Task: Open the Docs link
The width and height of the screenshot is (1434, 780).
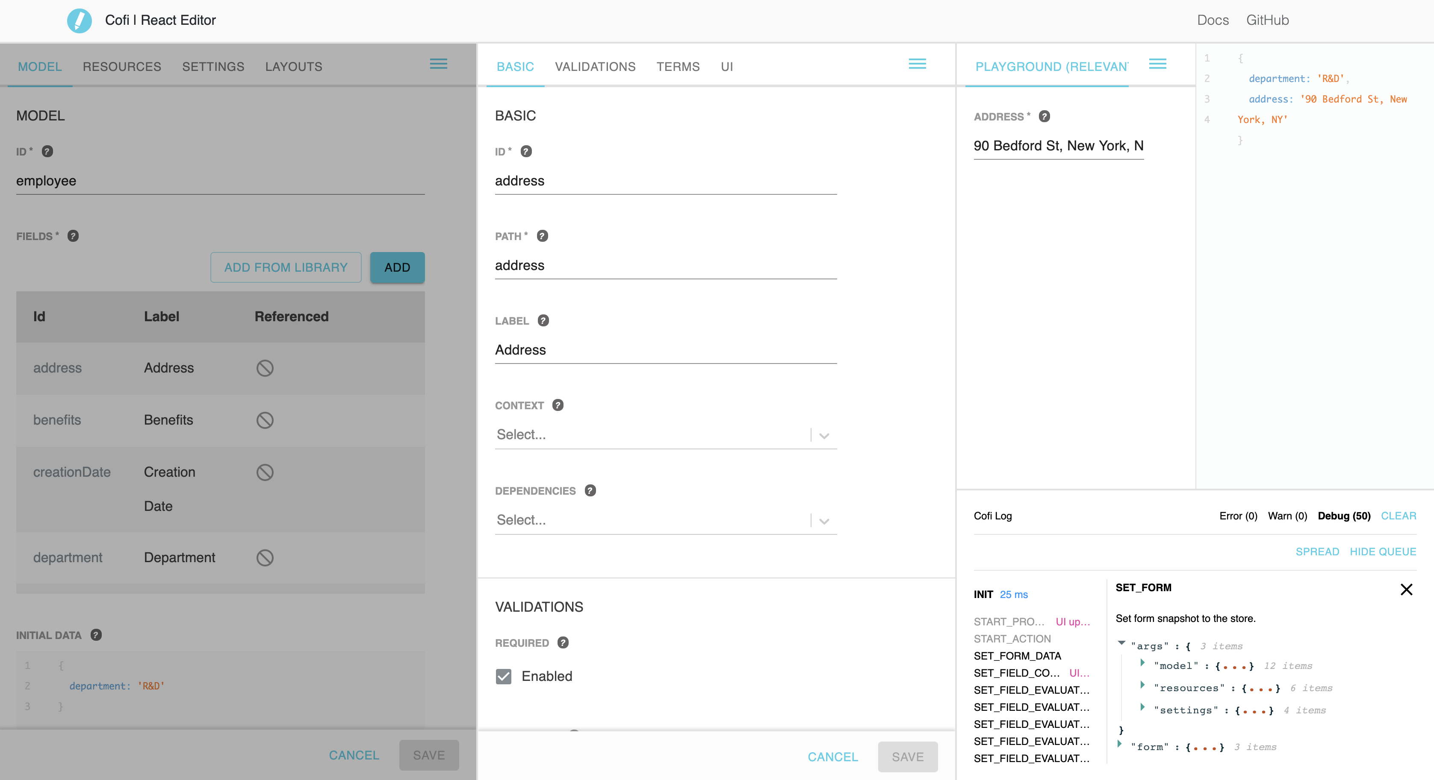Action: [1213, 20]
